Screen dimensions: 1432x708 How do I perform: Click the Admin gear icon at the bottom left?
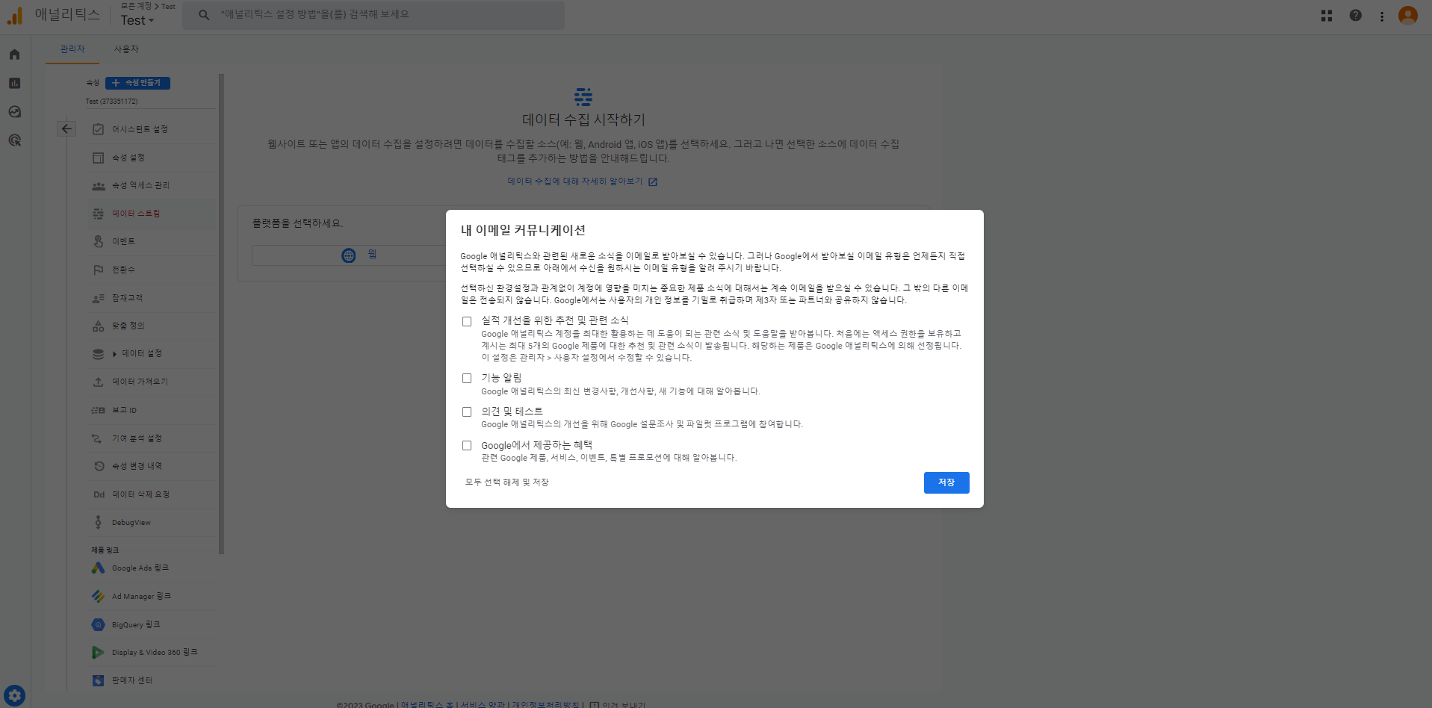click(x=14, y=695)
